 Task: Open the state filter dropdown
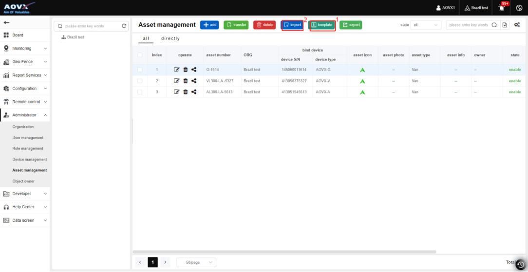click(426, 25)
